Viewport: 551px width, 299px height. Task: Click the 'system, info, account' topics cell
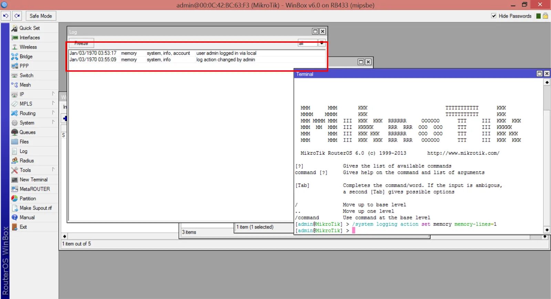[168, 53]
